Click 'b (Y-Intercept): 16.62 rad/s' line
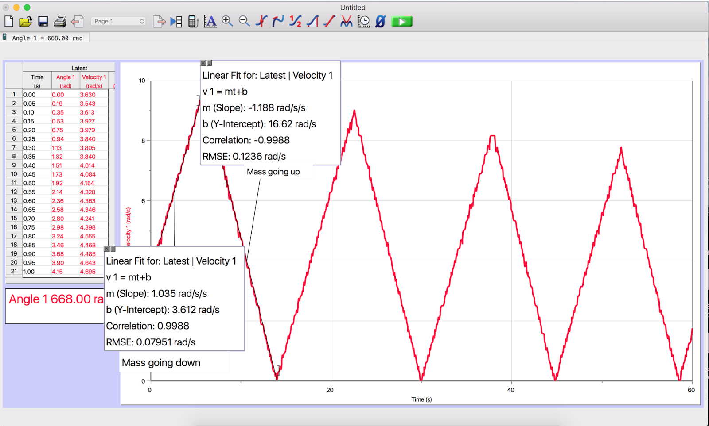The image size is (709, 426). coord(259,124)
